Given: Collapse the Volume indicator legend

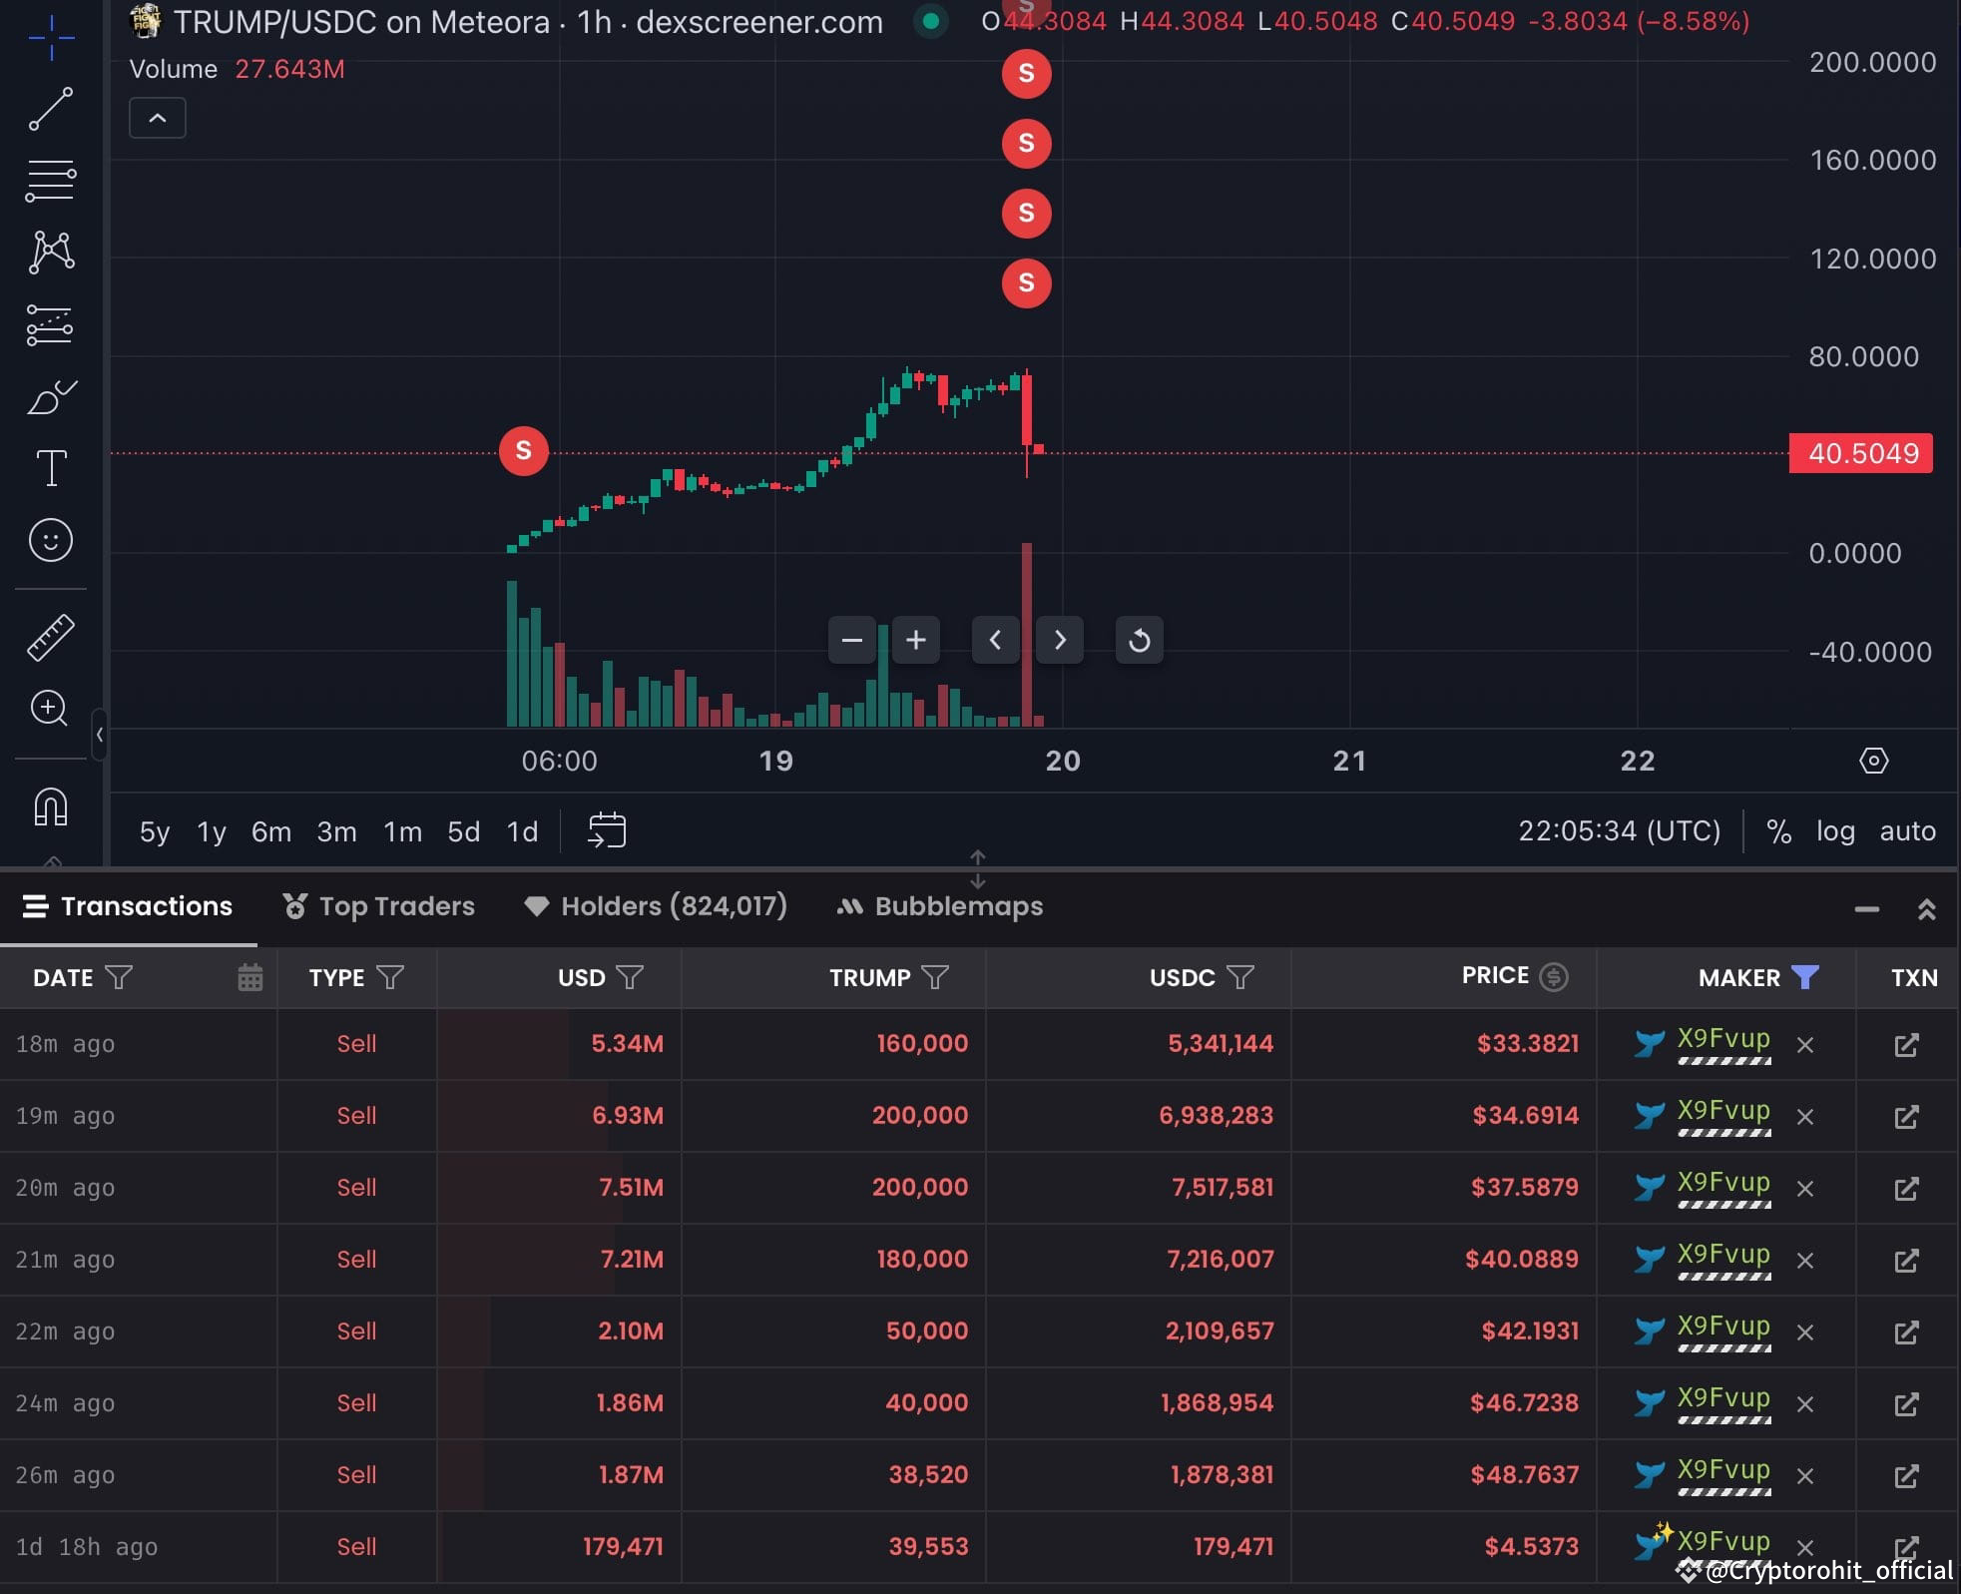Looking at the screenshot, I should pos(157,118).
